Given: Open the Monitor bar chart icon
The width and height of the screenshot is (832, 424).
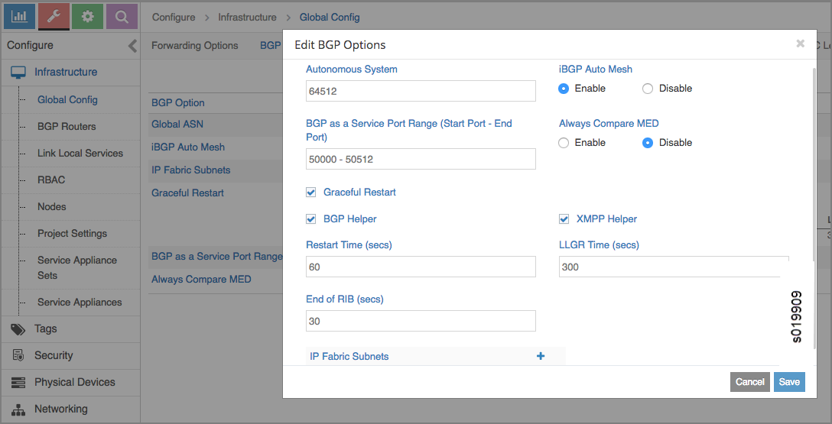Looking at the screenshot, I should click(19, 16).
